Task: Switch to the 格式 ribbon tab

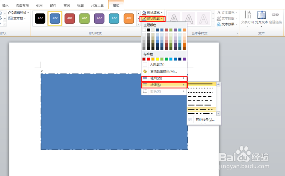Action: pos(116,5)
